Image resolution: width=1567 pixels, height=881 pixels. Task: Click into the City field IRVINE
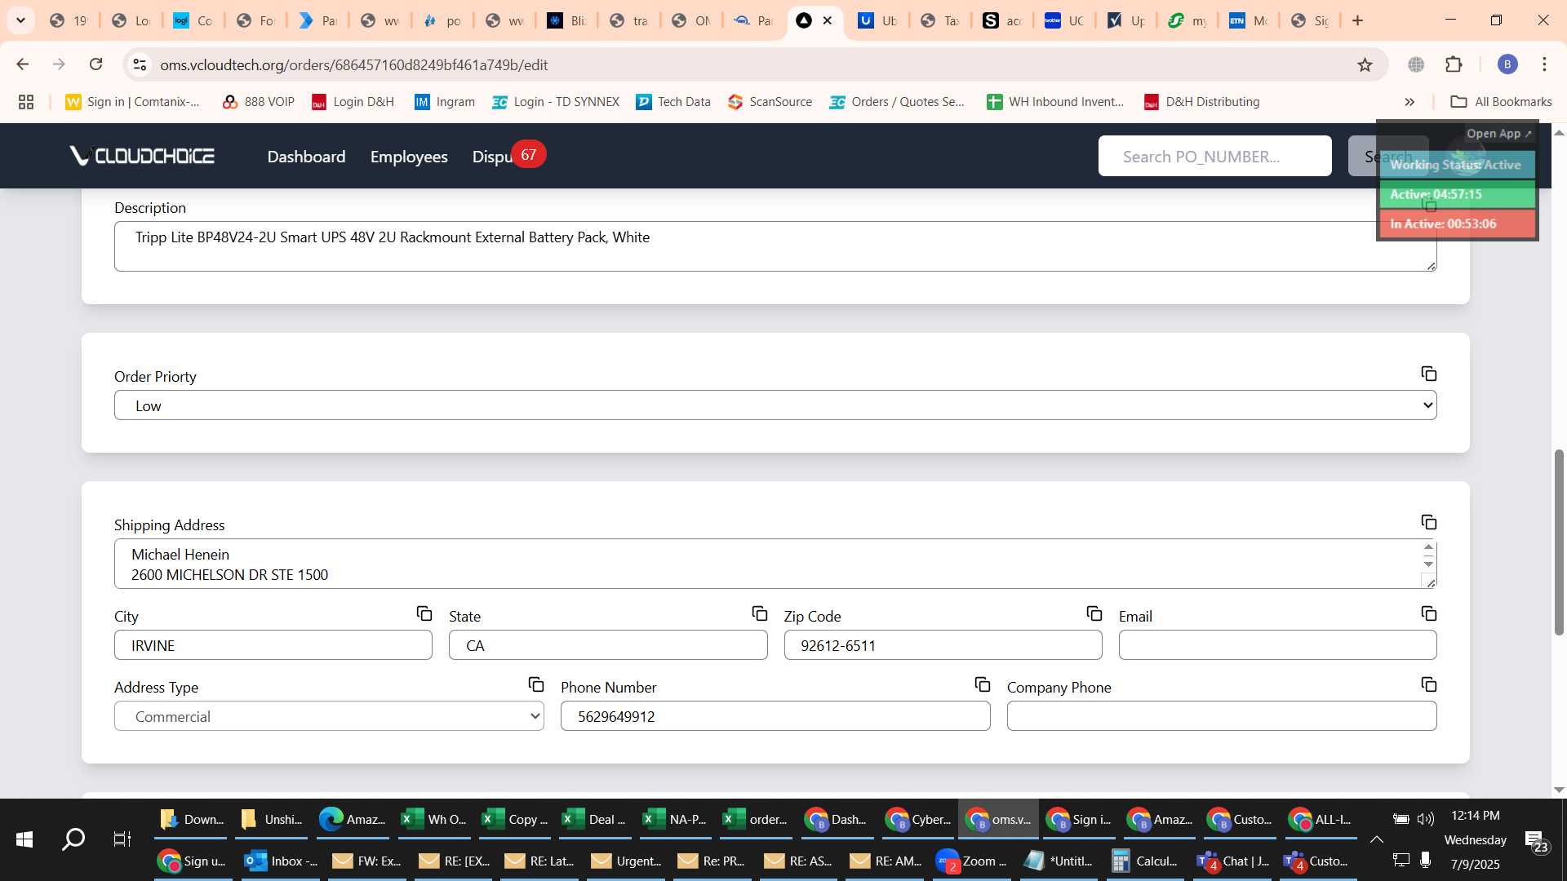tap(273, 645)
